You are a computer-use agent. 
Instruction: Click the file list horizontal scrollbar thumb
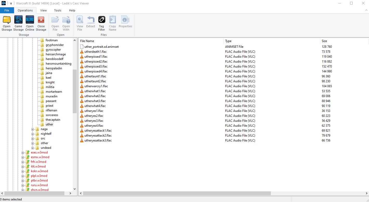[x=177, y=193]
